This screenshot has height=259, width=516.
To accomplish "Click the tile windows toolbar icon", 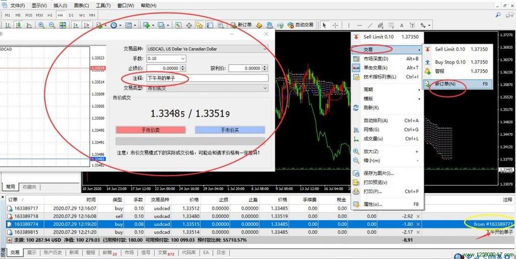I will (62, 25).
